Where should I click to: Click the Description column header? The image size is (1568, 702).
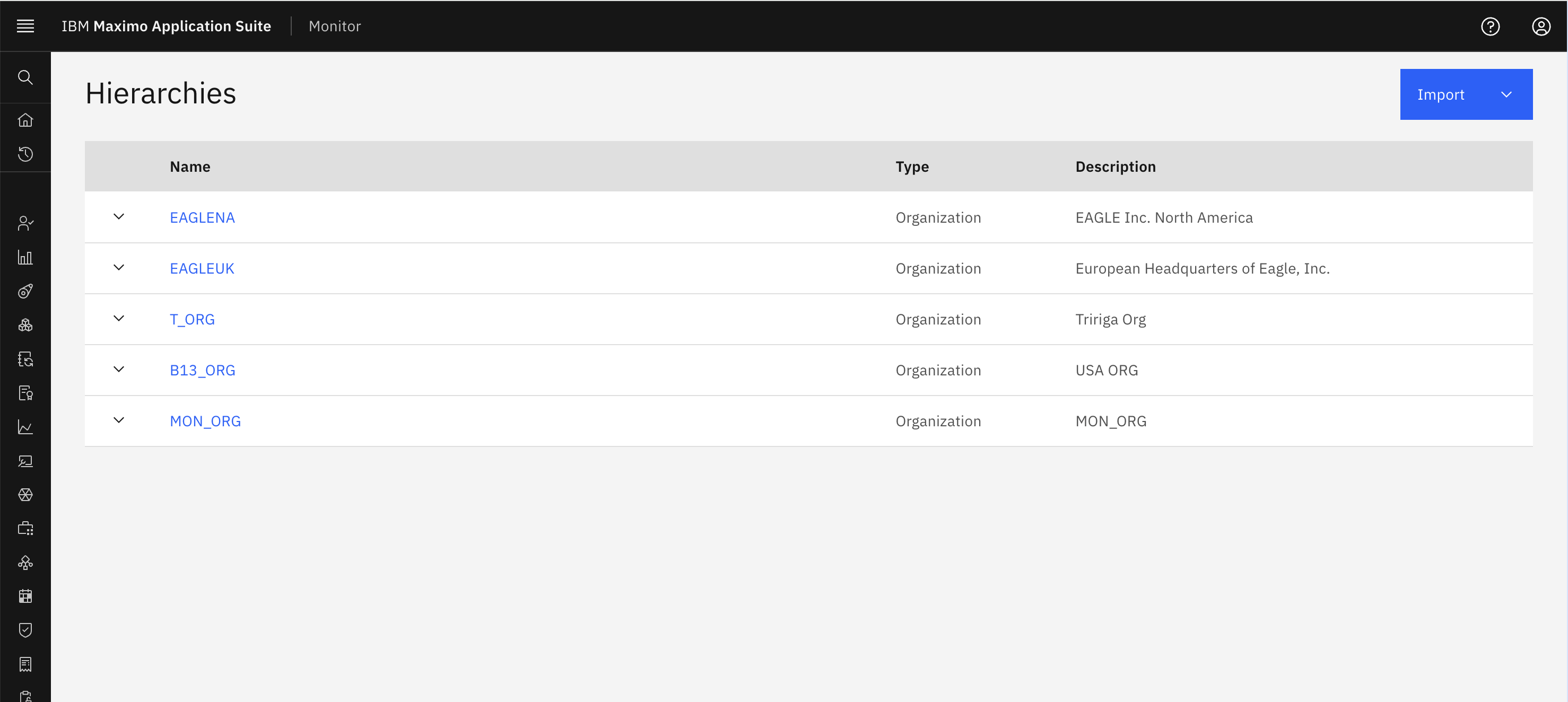coord(1115,166)
